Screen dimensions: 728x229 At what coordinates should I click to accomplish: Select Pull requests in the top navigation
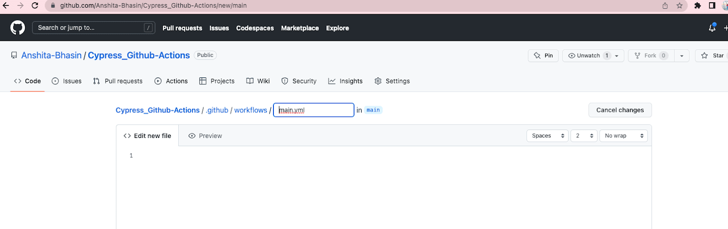click(x=182, y=28)
